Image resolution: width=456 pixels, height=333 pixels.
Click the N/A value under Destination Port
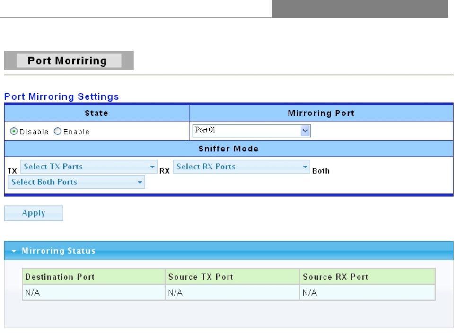pyautogui.click(x=33, y=293)
